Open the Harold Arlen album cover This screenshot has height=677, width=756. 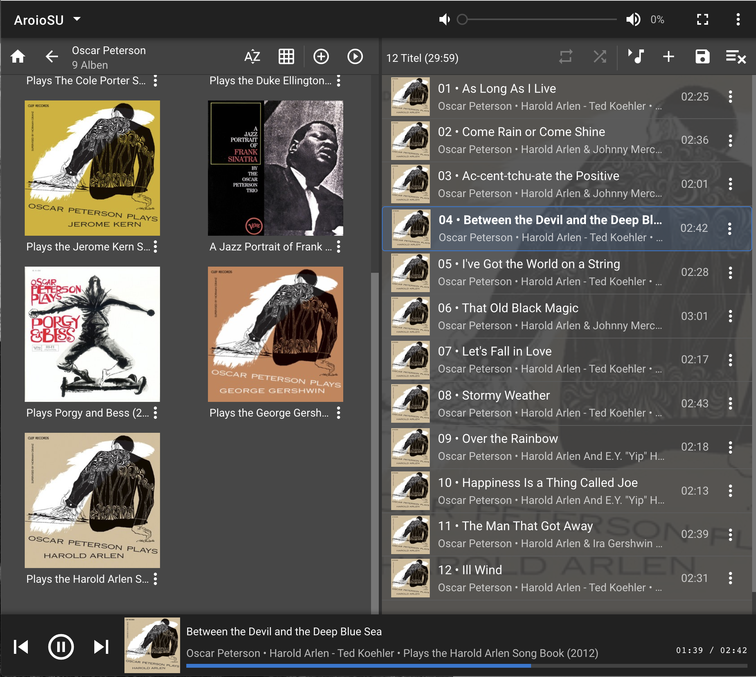92,500
